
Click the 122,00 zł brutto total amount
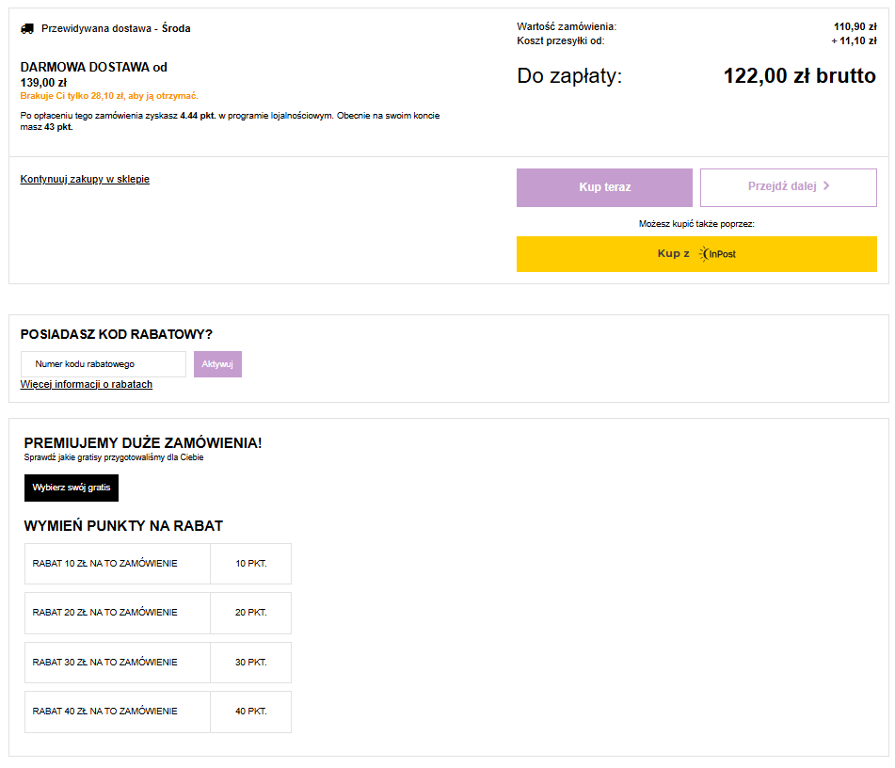pyautogui.click(x=799, y=76)
